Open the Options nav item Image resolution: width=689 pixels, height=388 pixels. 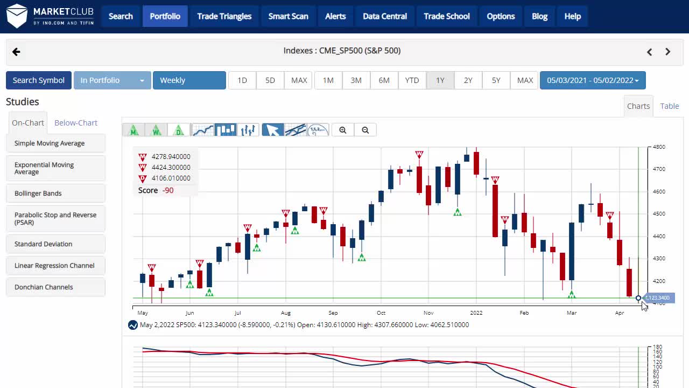tap(501, 16)
